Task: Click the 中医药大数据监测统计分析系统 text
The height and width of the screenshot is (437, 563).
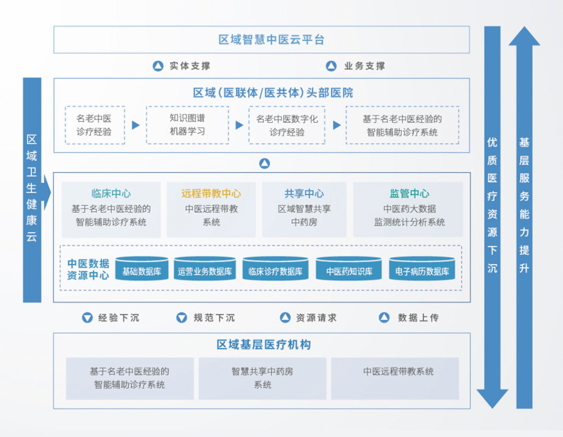Action: [x=410, y=215]
